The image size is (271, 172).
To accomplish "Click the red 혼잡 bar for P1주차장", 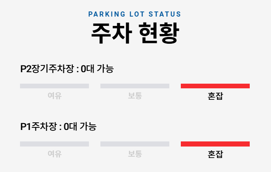I will pyautogui.click(x=215, y=144).
